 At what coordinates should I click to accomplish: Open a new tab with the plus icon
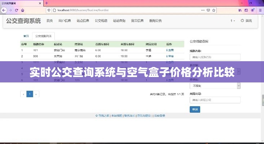pos(47,3)
